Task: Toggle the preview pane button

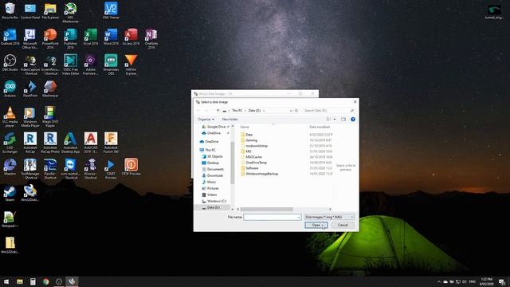Action: tap(343, 120)
